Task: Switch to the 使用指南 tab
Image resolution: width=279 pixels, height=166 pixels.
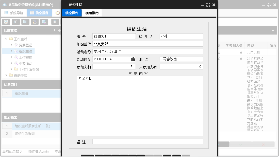Action: [92, 12]
